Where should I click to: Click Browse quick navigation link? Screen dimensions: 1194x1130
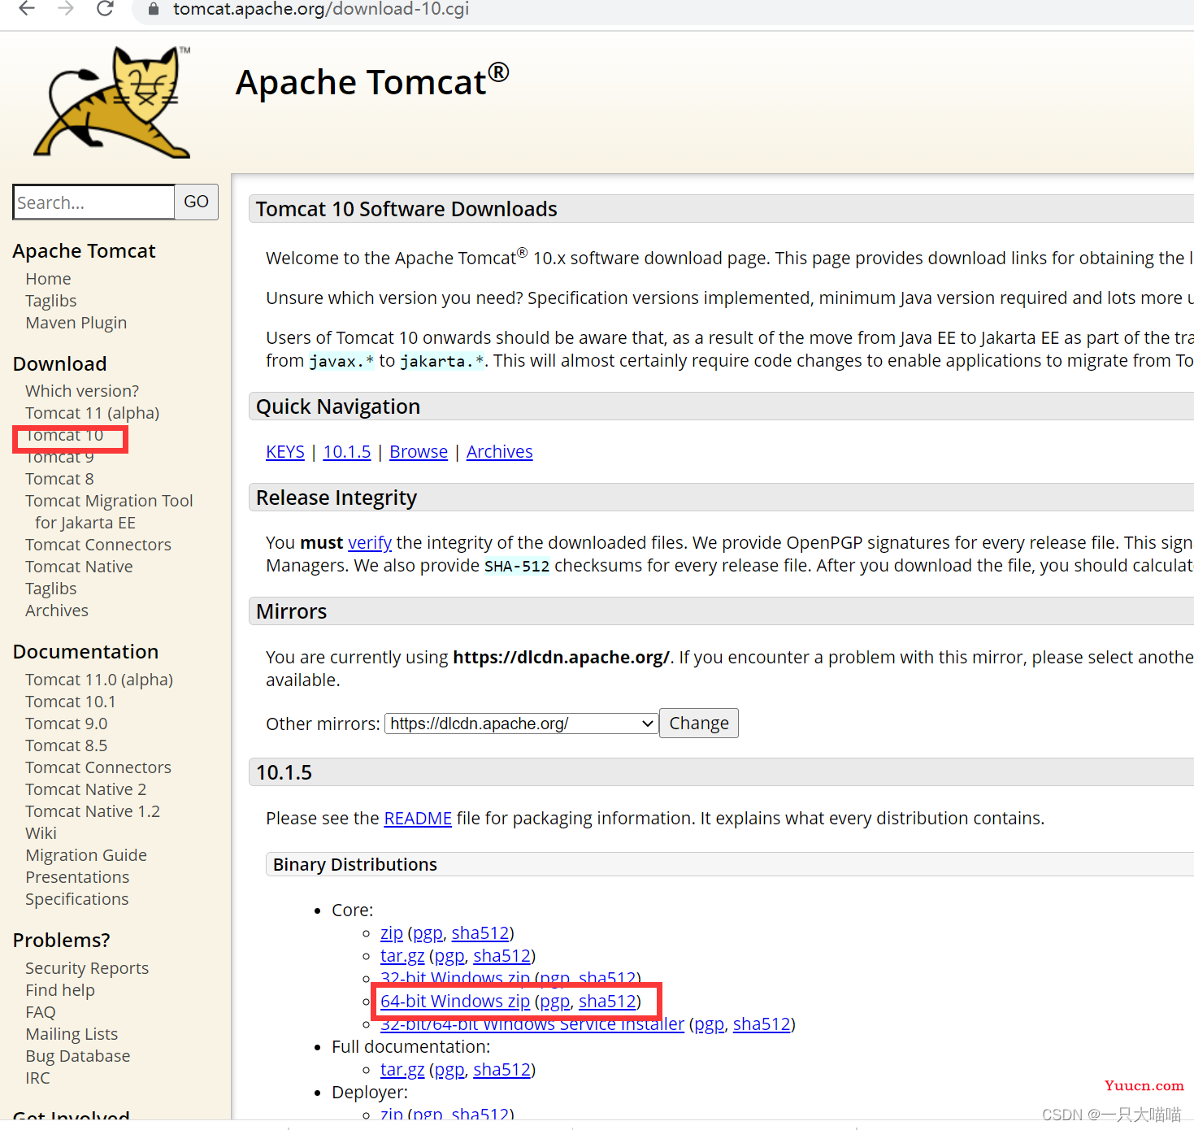coord(419,452)
